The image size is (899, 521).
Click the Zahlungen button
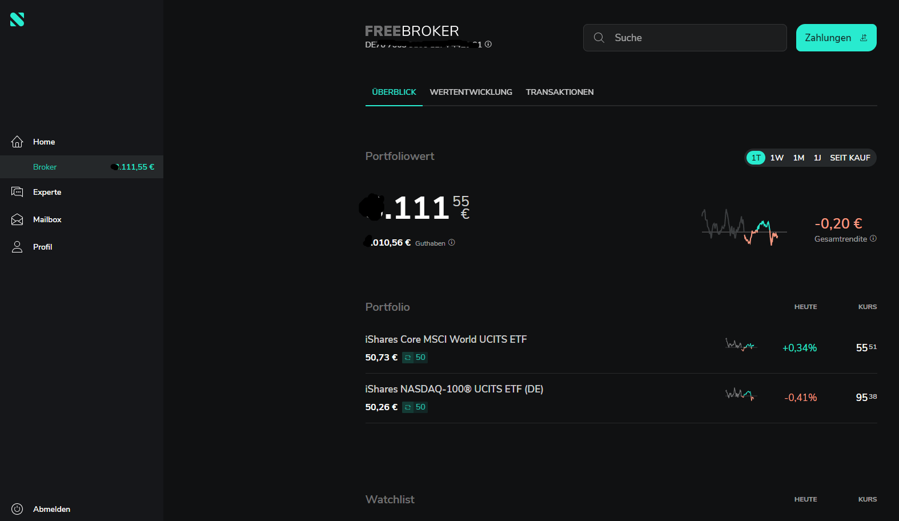click(x=836, y=38)
